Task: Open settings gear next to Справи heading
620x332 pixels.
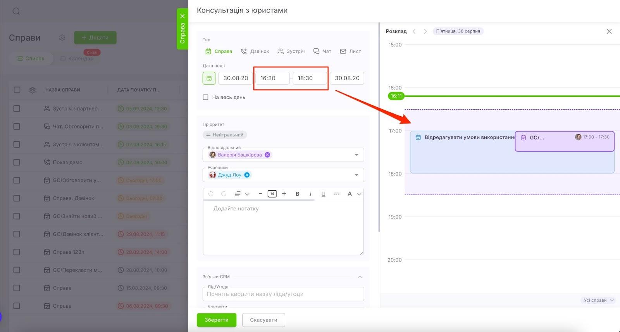Action: point(62,38)
